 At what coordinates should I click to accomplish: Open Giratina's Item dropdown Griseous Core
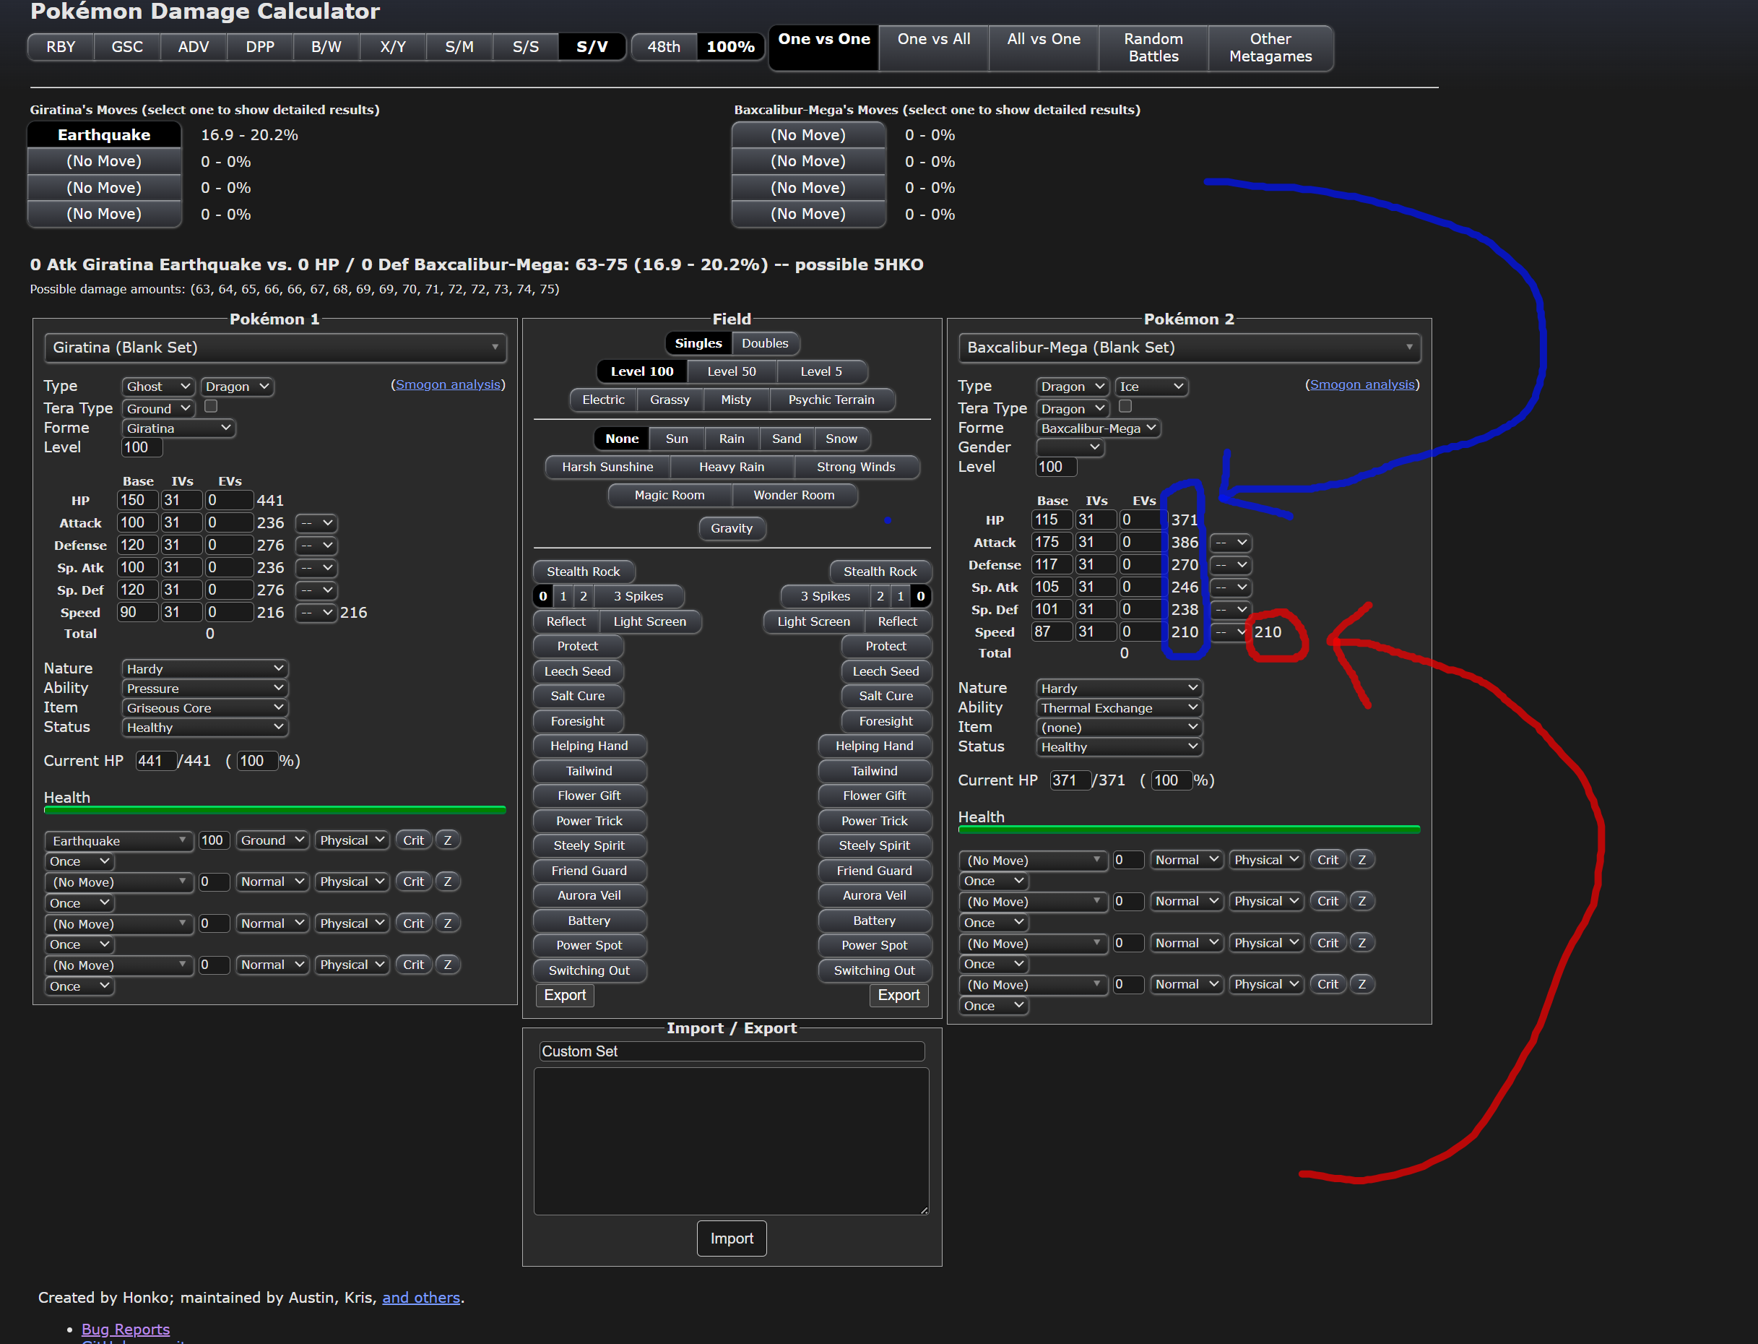[204, 708]
